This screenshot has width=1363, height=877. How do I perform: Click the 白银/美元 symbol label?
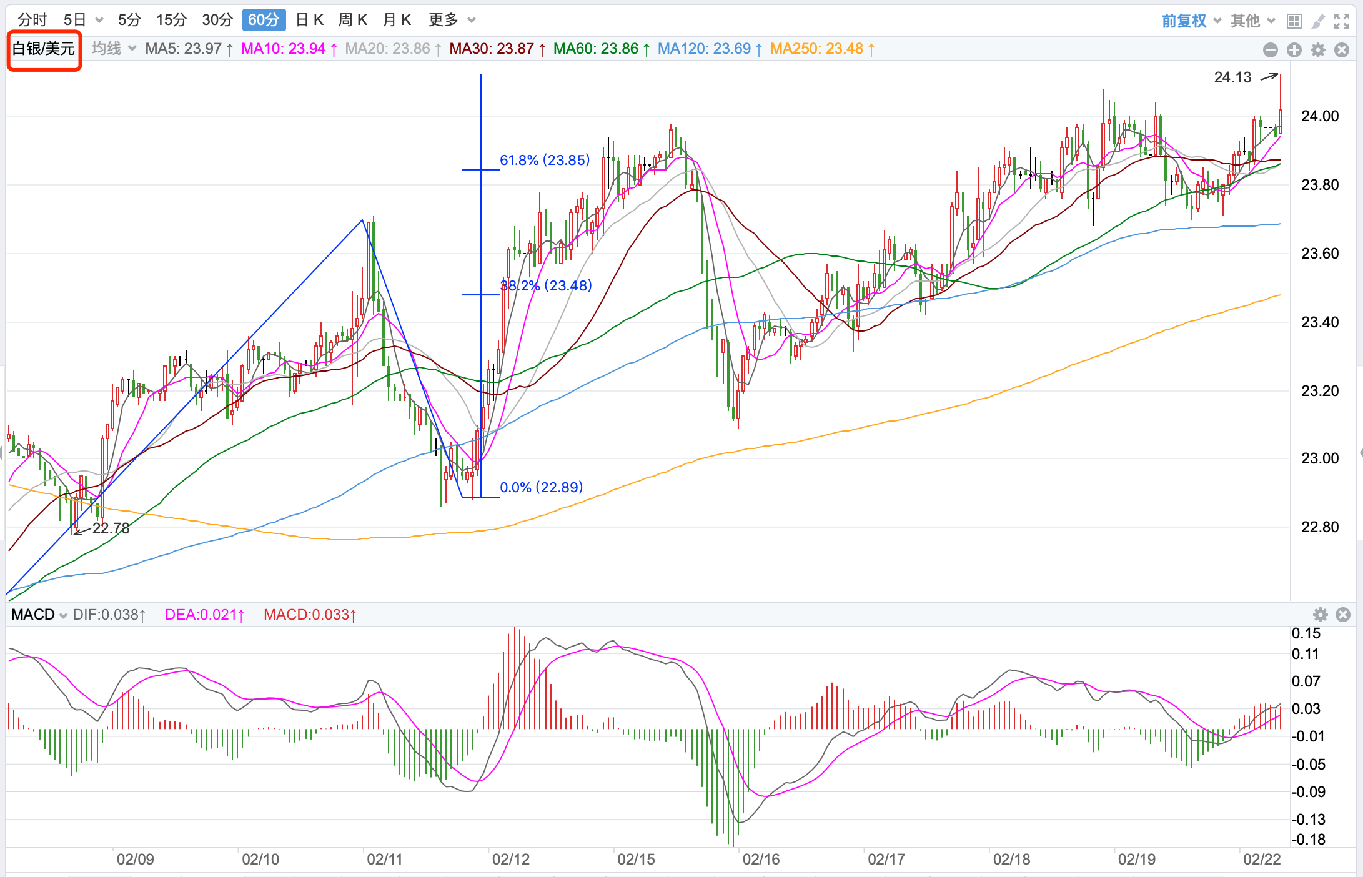pyautogui.click(x=44, y=49)
